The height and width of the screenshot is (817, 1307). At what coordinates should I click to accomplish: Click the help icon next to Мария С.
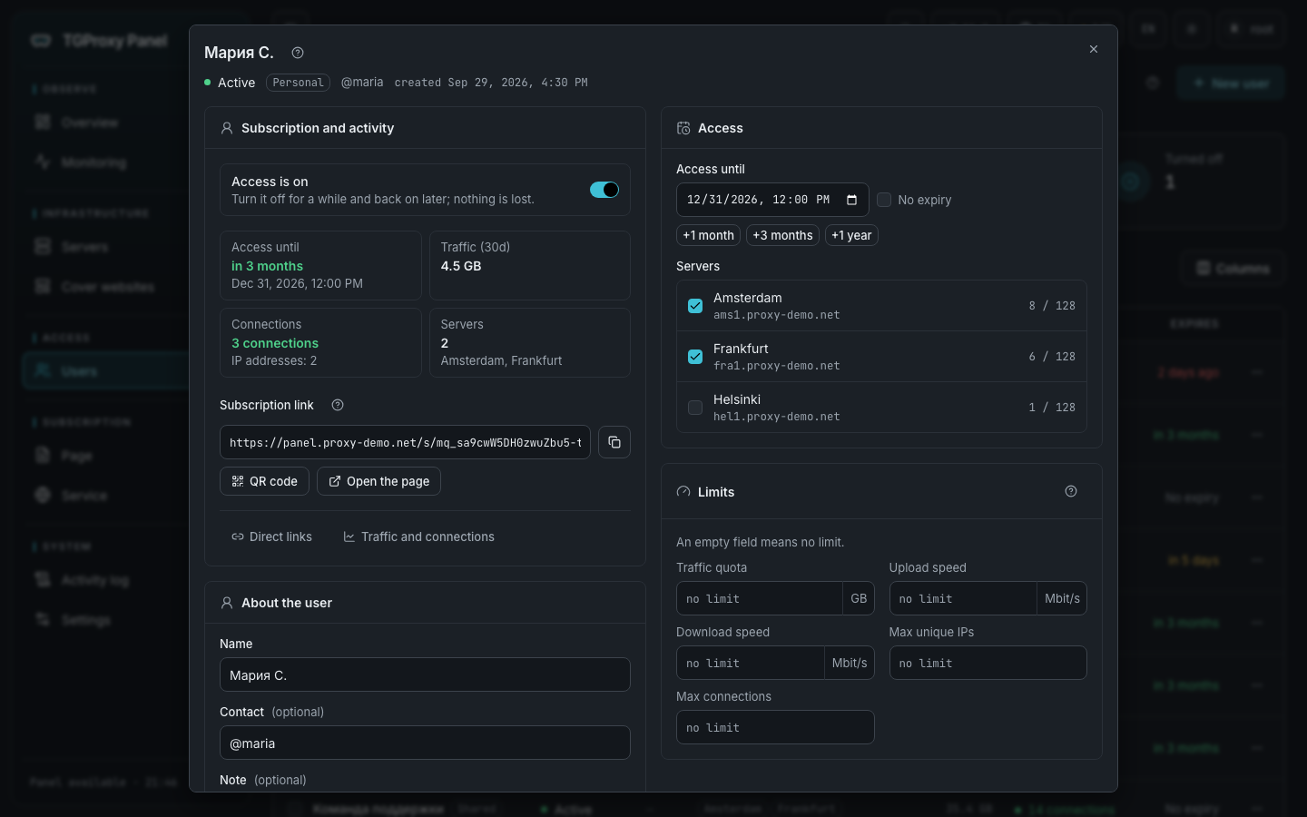(298, 53)
